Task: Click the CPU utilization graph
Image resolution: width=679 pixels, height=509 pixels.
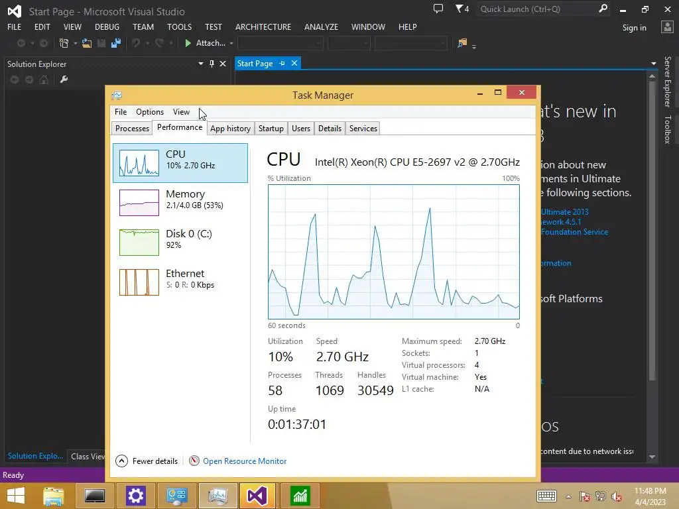Action: point(394,252)
